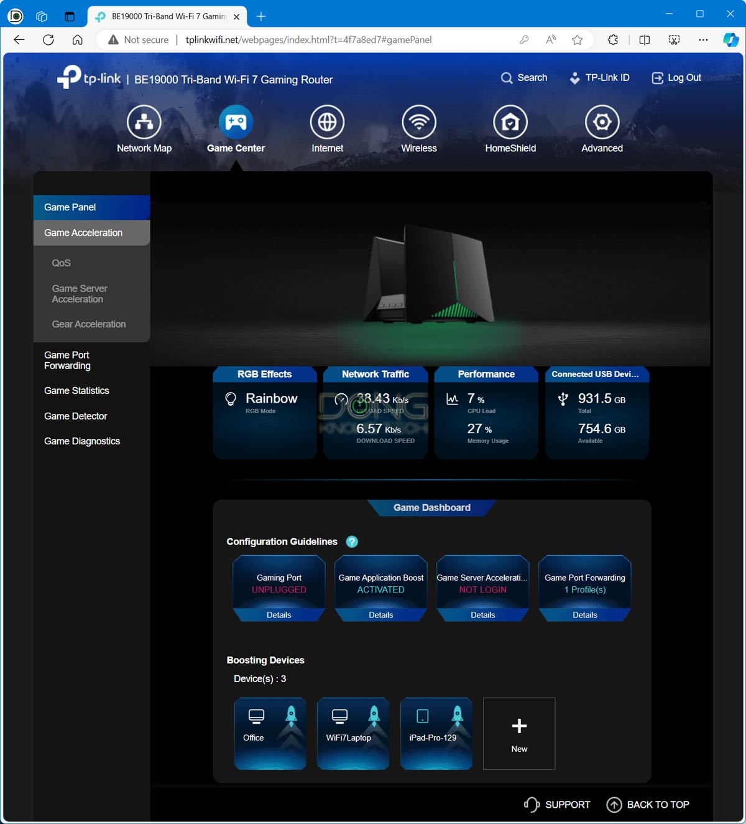Viewport: 746px width, 824px height.
Task: Open Details under Gaming Port
Action: 279,615
